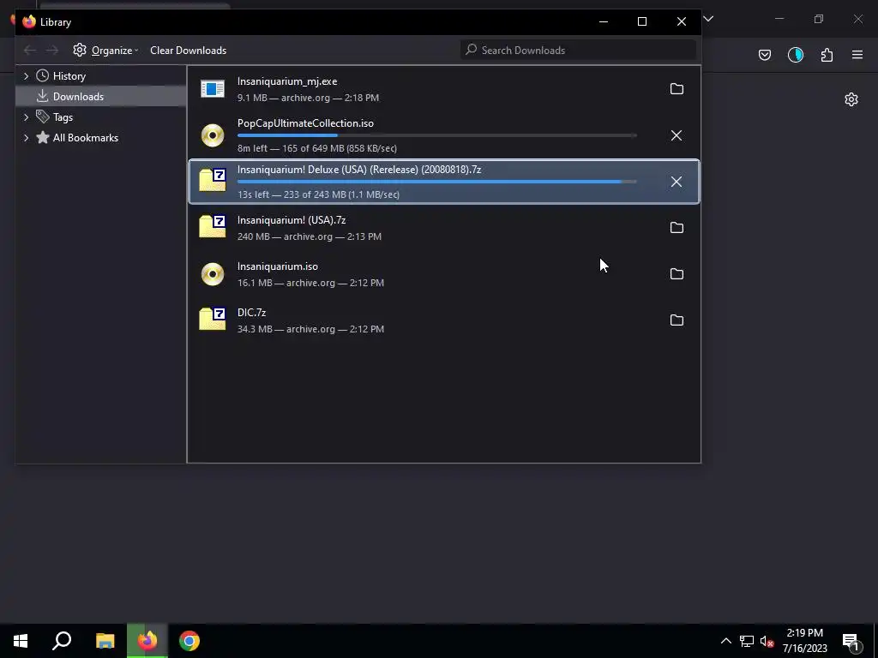The image size is (878, 658).
Task: Click the Insaniquarium! Deluxe download progress bar
Action: [x=436, y=182]
